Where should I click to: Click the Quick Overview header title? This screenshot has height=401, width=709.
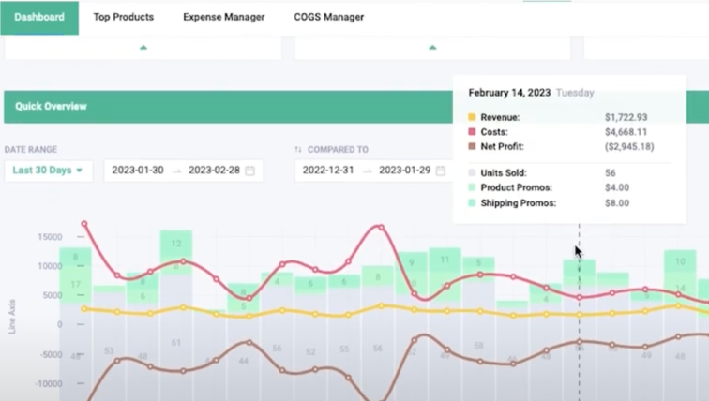tap(51, 107)
